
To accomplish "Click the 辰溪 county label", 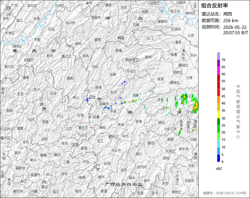I will 121,125.
